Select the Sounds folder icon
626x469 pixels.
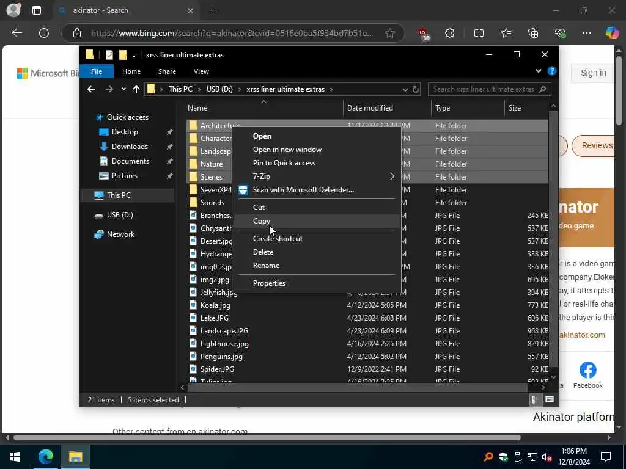click(193, 203)
